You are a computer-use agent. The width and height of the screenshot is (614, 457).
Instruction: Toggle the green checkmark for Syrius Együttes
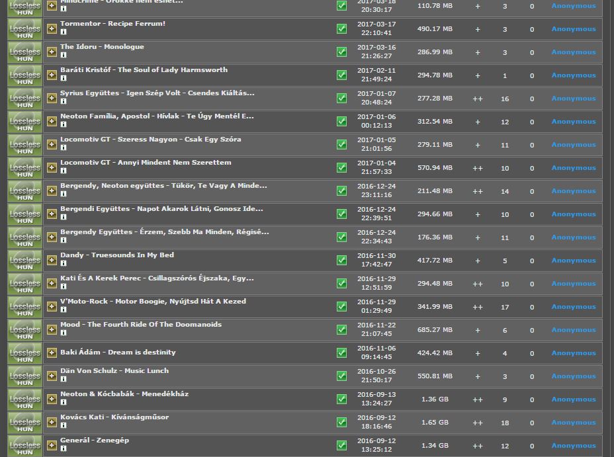pos(341,99)
